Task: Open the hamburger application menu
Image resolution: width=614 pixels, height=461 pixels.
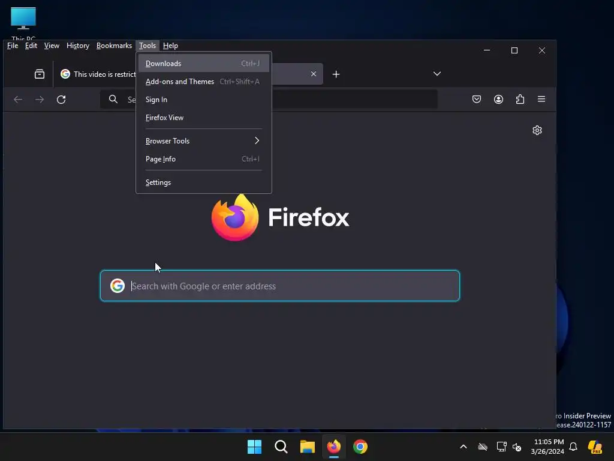Action: (x=541, y=99)
